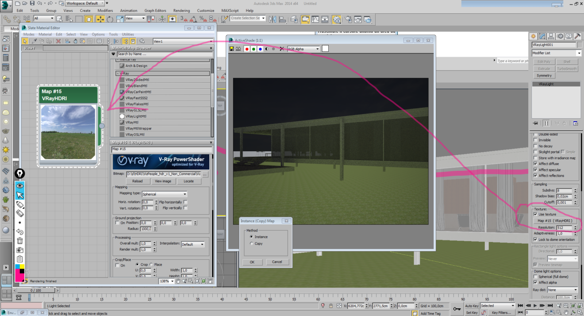Select the Instance method radio button

(x=252, y=237)
